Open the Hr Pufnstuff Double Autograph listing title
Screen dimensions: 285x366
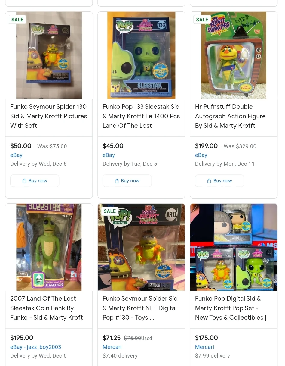point(230,116)
